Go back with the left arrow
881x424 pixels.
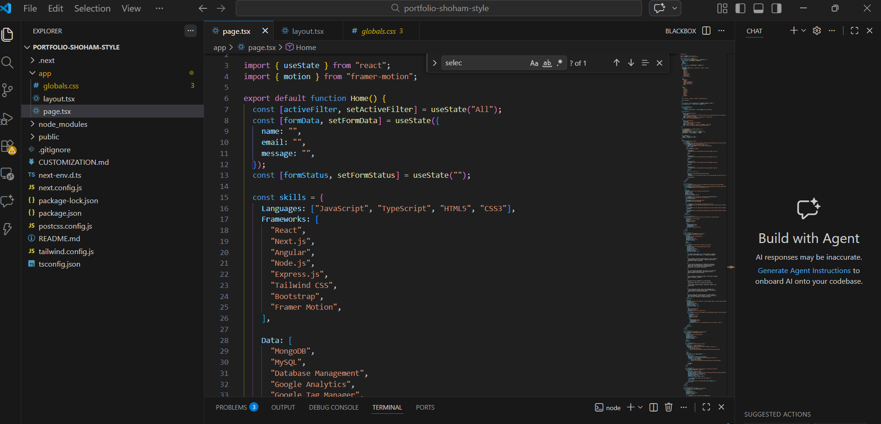pyautogui.click(x=202, y=8)
